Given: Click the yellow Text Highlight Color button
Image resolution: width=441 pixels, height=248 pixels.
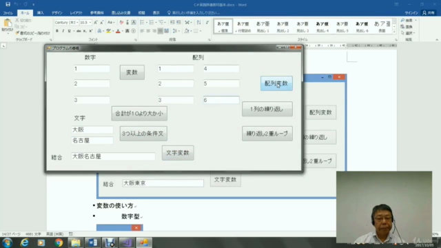Looking at the screenshot, I should pyautogui.click(x=108, y=31).
